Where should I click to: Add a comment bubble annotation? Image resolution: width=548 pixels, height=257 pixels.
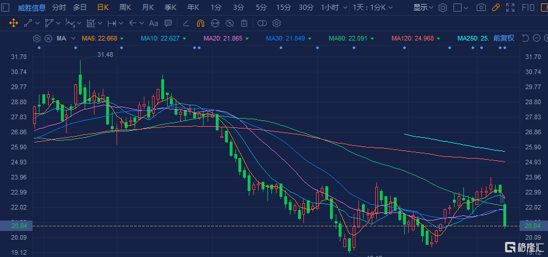coord(168,24)
